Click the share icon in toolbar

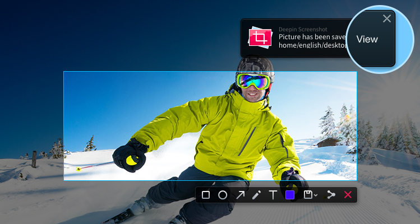tap(331, 195)
